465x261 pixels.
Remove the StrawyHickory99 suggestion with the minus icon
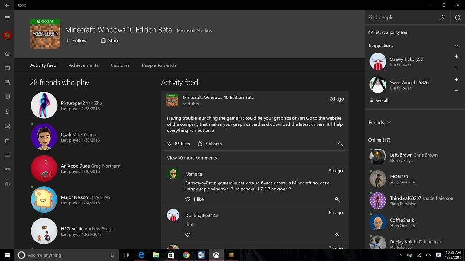click(x=456, y=67)
